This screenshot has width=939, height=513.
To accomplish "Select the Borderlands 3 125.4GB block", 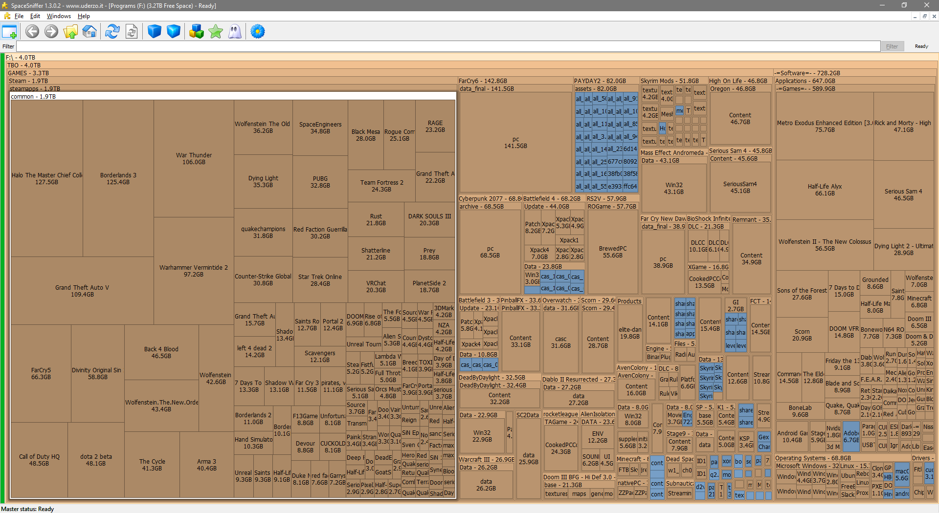I will click(x=118, y=179).
